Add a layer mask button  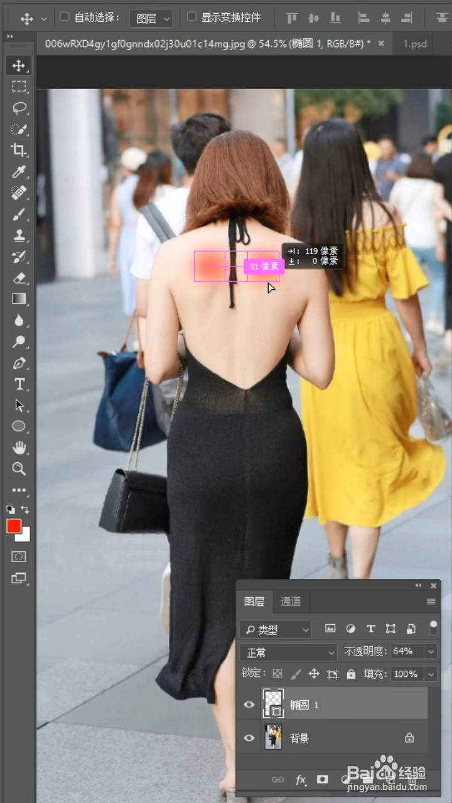323,779
